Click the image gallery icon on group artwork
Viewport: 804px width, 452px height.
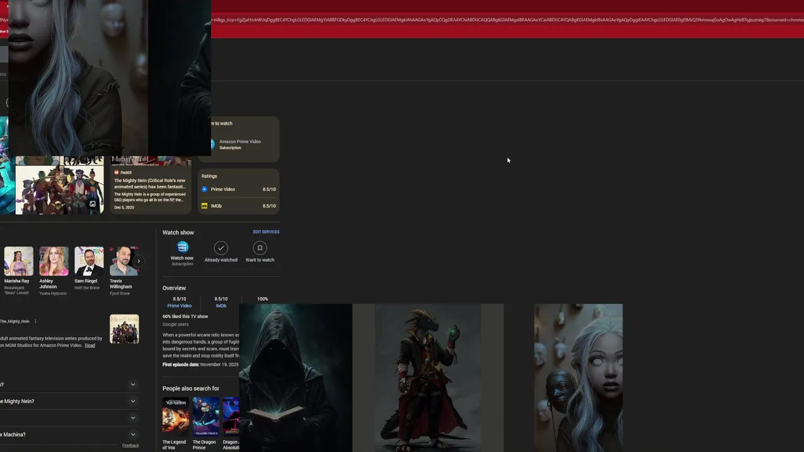tap(92, 204)
